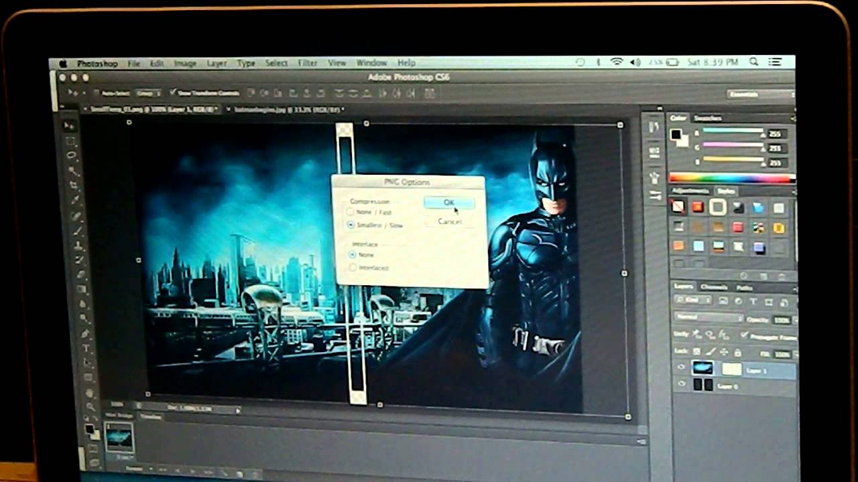Screen dimensions: 858x482
Task: Select the Eyedropper tool
Action: [74, 201]
